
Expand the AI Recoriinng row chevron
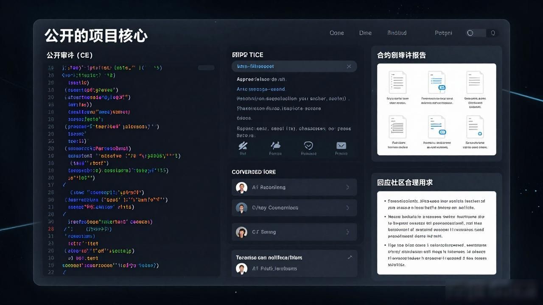348,187
